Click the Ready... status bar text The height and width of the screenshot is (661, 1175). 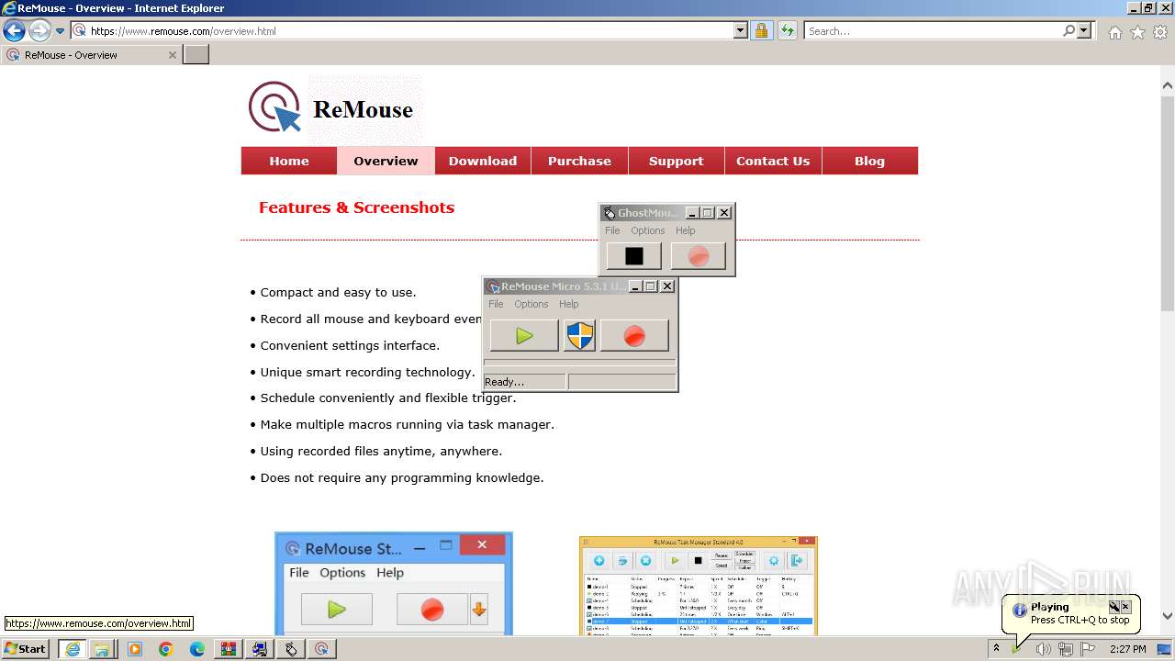pyautogui.click(x=504, y=382)
